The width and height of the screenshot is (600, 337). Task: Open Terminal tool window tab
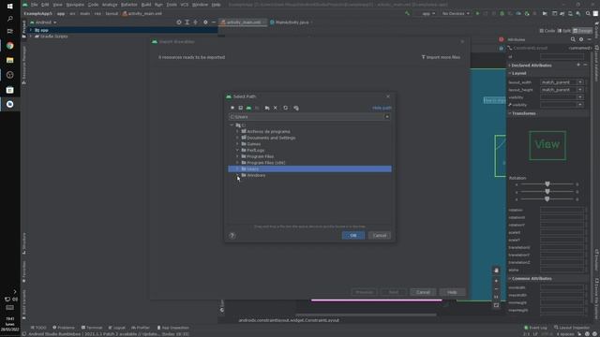[x=92, y=328]
